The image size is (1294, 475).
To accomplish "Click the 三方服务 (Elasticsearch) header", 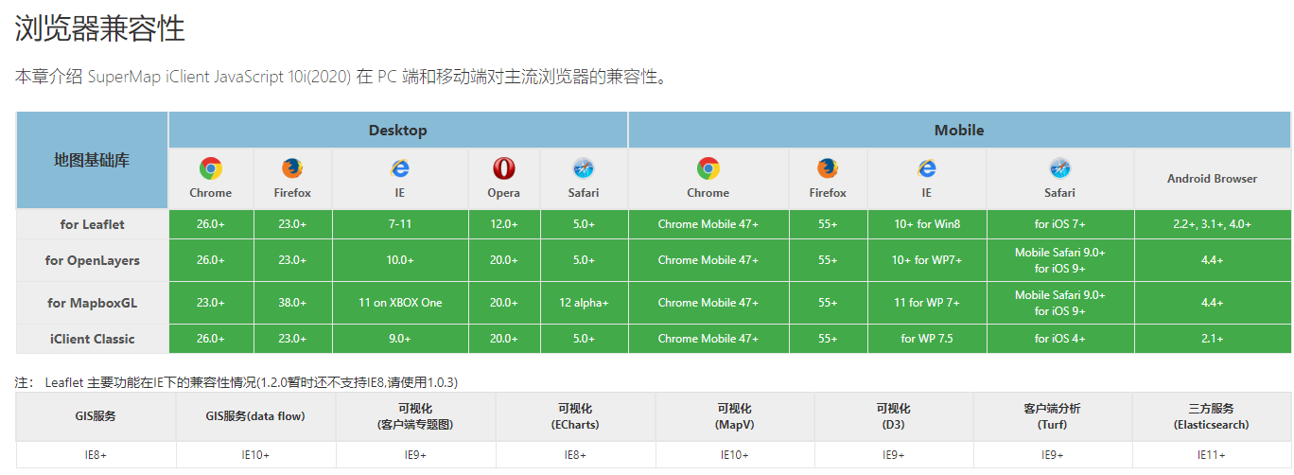I will click(1211, 416).
